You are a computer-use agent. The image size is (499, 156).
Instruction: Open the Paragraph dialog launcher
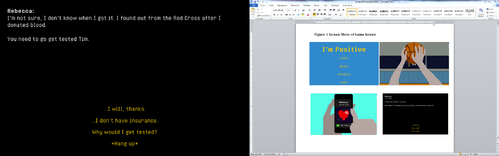(345, 19)
